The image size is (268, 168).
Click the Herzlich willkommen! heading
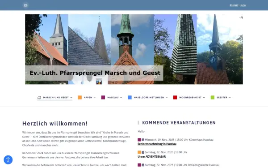(x=54, y=124)
